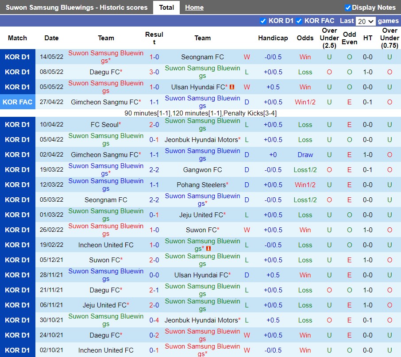Toggle the Display Notes checkbox
Viewport: 401px width, 357px height.
[x=348, y=8]
